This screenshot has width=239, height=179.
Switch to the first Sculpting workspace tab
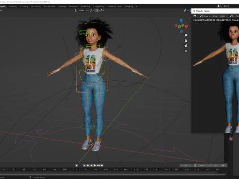point(24,7)
